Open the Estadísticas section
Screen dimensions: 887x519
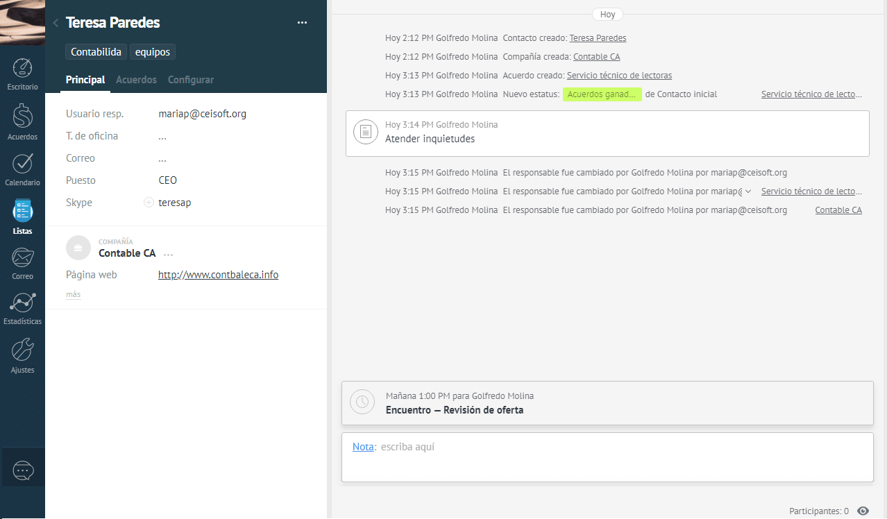[x=22, y=309]
